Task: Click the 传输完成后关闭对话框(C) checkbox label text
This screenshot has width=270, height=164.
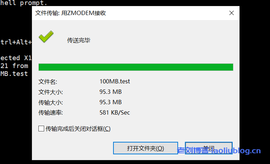Action: (78, 129)
